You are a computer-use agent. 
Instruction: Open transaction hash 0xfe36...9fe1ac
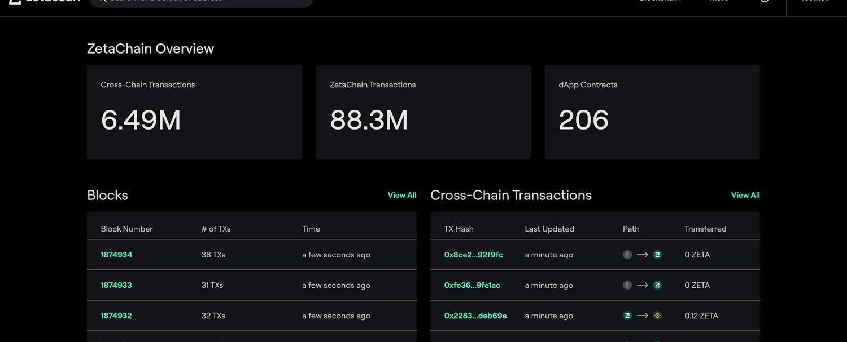coord(472,285)
